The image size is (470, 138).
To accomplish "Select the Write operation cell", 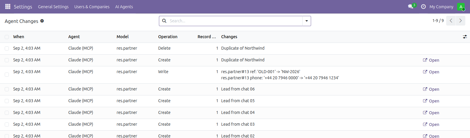I will [163, 72].
